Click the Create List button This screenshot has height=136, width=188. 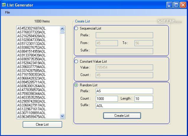click(122, 116)
